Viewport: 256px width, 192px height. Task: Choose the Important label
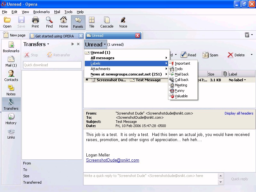pyautogui.click(x=182, y=63)
